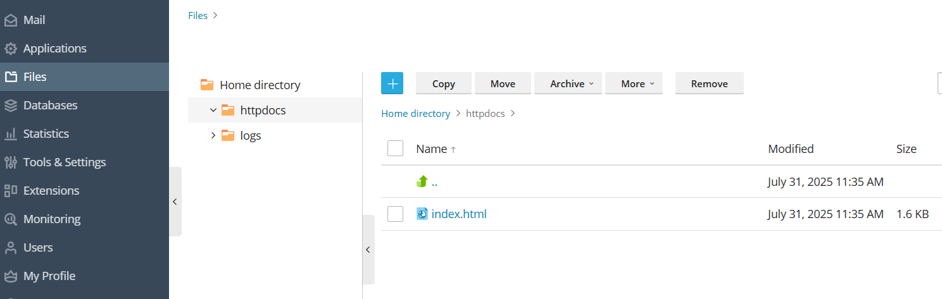Click the Statistics bar chart icon
Screen dimensions: 942x299
coord(11,134)
